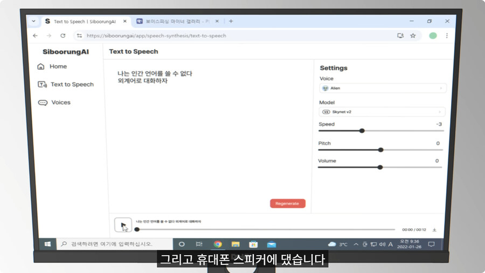Image resolution: width=485 pixels, height=273 pixels.
Task: Click the Settings heading
Action: (334, 68)
